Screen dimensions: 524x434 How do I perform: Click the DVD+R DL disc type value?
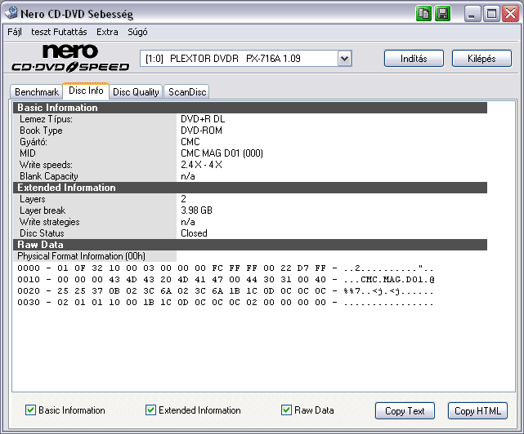click(203, 119)
